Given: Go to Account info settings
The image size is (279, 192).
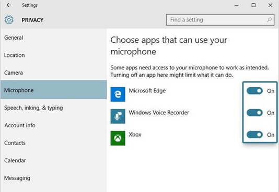Looking at the screenshot, I should click(53, 125).
